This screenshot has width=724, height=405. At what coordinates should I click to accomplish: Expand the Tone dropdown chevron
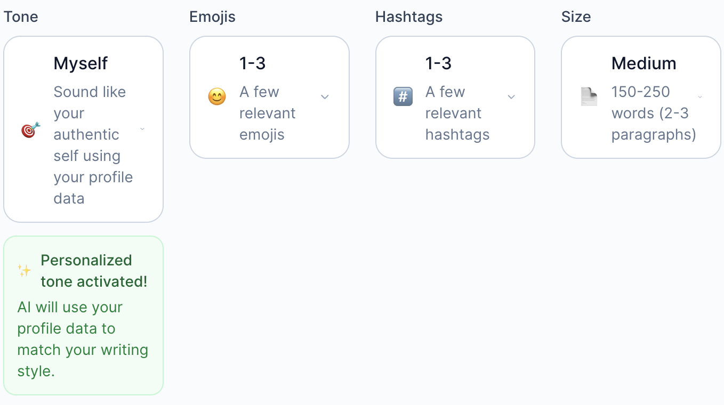(142, 129)
